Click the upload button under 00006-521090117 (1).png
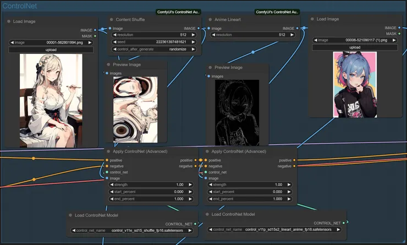Image resolution: width=407 pixels, height=245 pixels. 355,47
